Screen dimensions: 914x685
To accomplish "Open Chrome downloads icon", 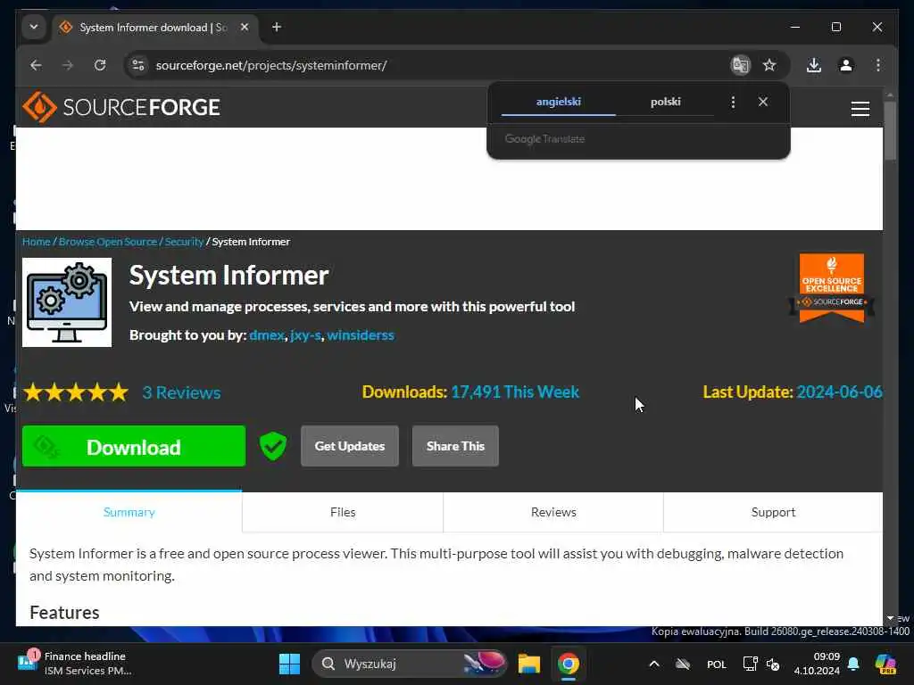I will tap(814, 65).
